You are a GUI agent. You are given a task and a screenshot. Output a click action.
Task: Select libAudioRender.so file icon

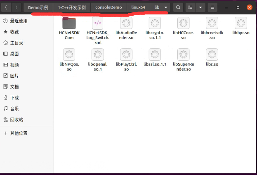(126, 23)
